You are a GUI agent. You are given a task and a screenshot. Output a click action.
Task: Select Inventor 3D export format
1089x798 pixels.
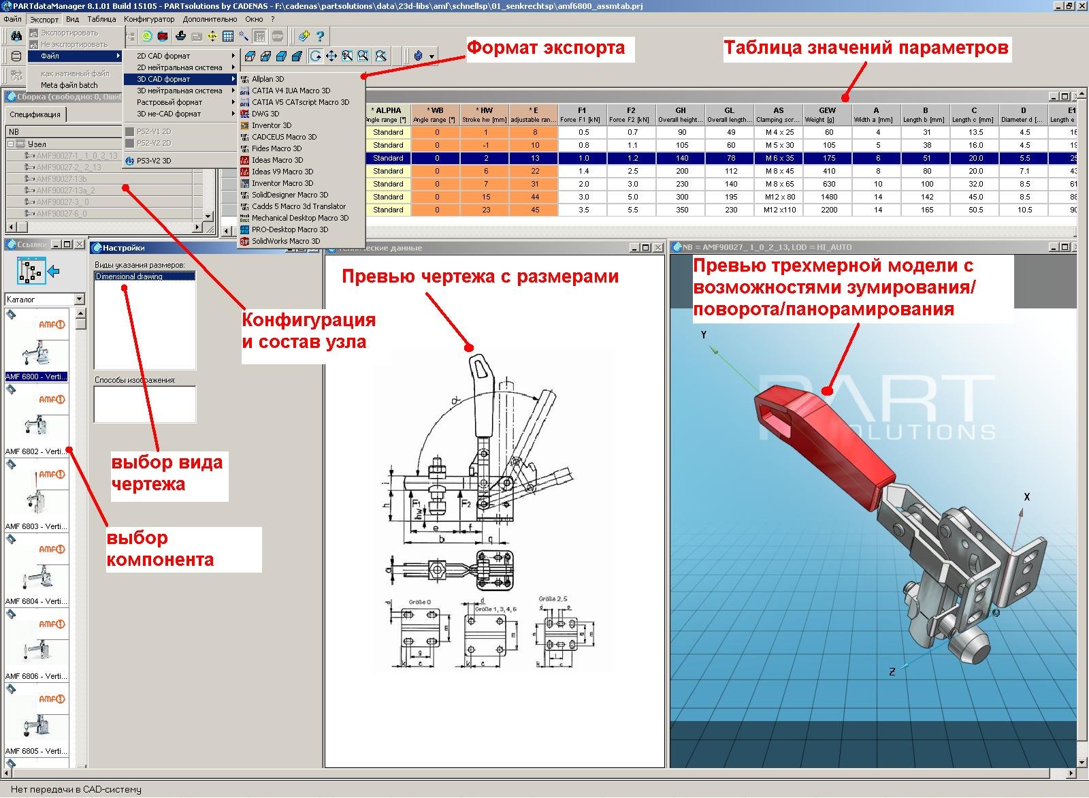click(301, 125)
